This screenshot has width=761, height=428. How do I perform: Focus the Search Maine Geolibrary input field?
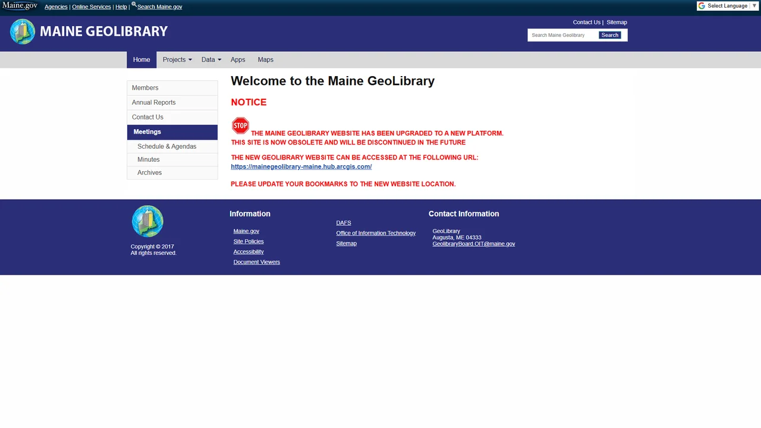563,35
